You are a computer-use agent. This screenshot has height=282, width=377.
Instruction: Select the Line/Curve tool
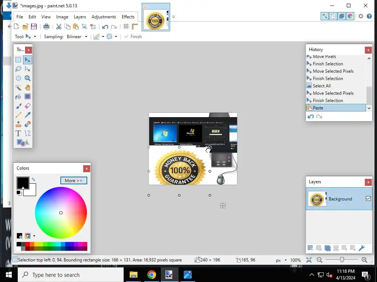[27, 133]
